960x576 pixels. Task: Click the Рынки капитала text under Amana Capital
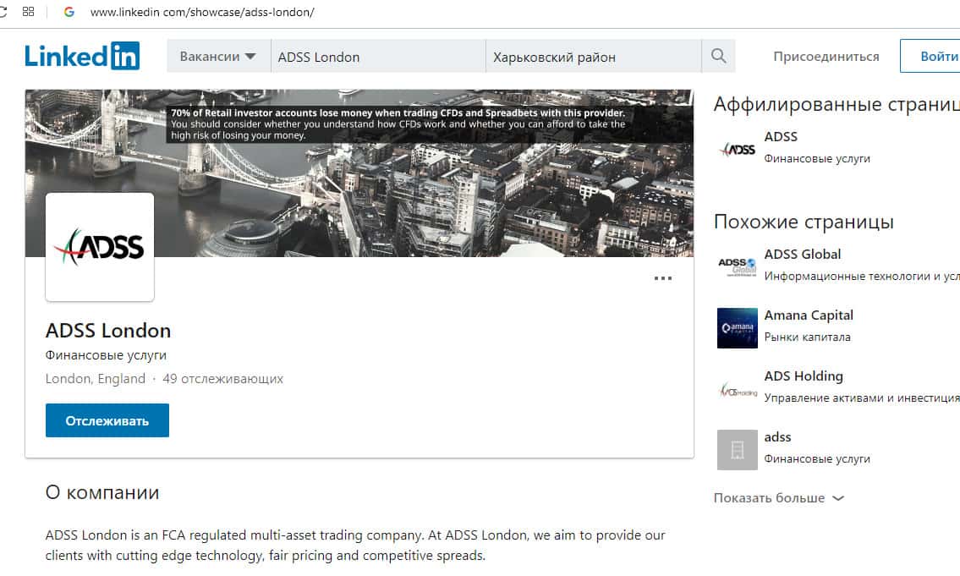(x=808, y=337)
